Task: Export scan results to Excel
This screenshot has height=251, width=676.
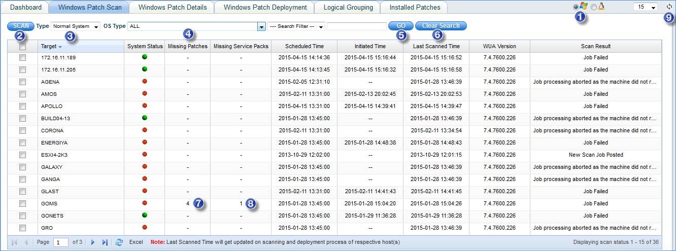Action: click(136, 242)
